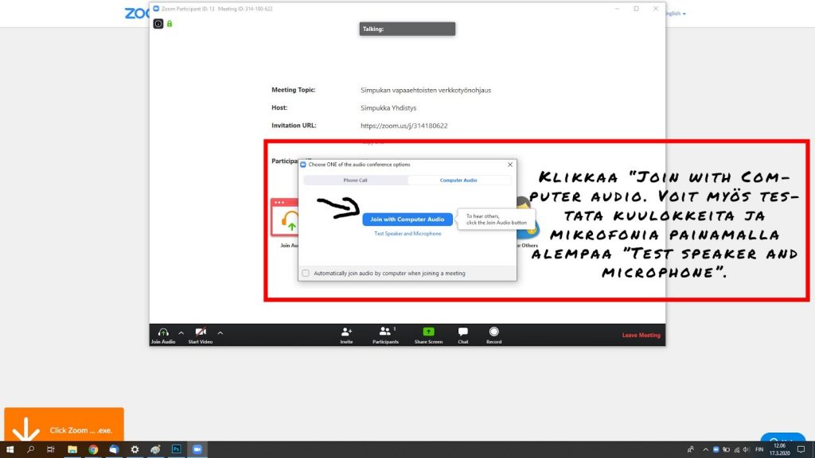
Task: Click Leave Meeting
Action: click(641, 335)
